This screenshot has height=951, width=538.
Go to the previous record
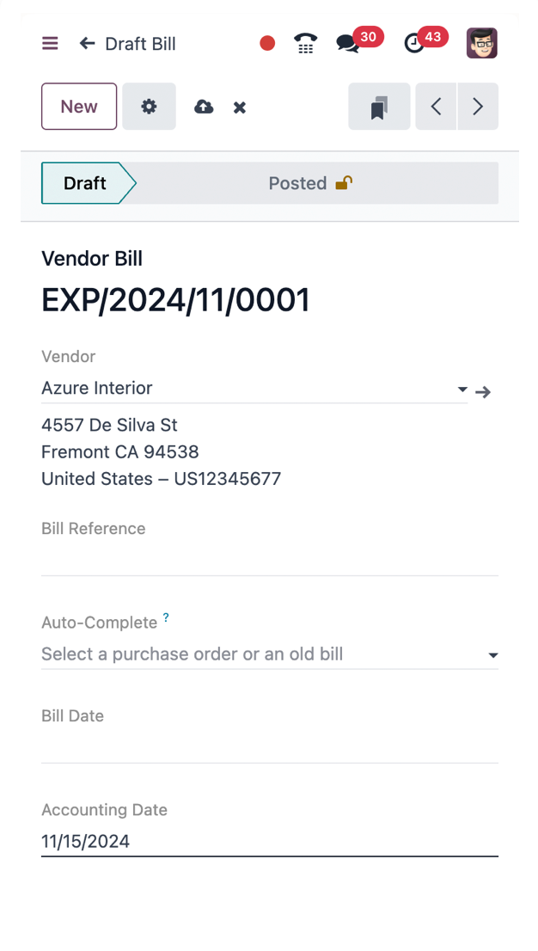point(437,107)
